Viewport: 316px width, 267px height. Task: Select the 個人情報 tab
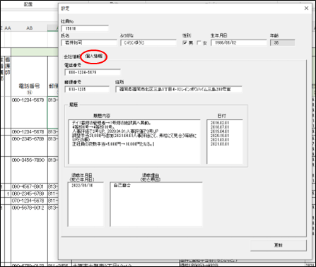click(94, 57)
